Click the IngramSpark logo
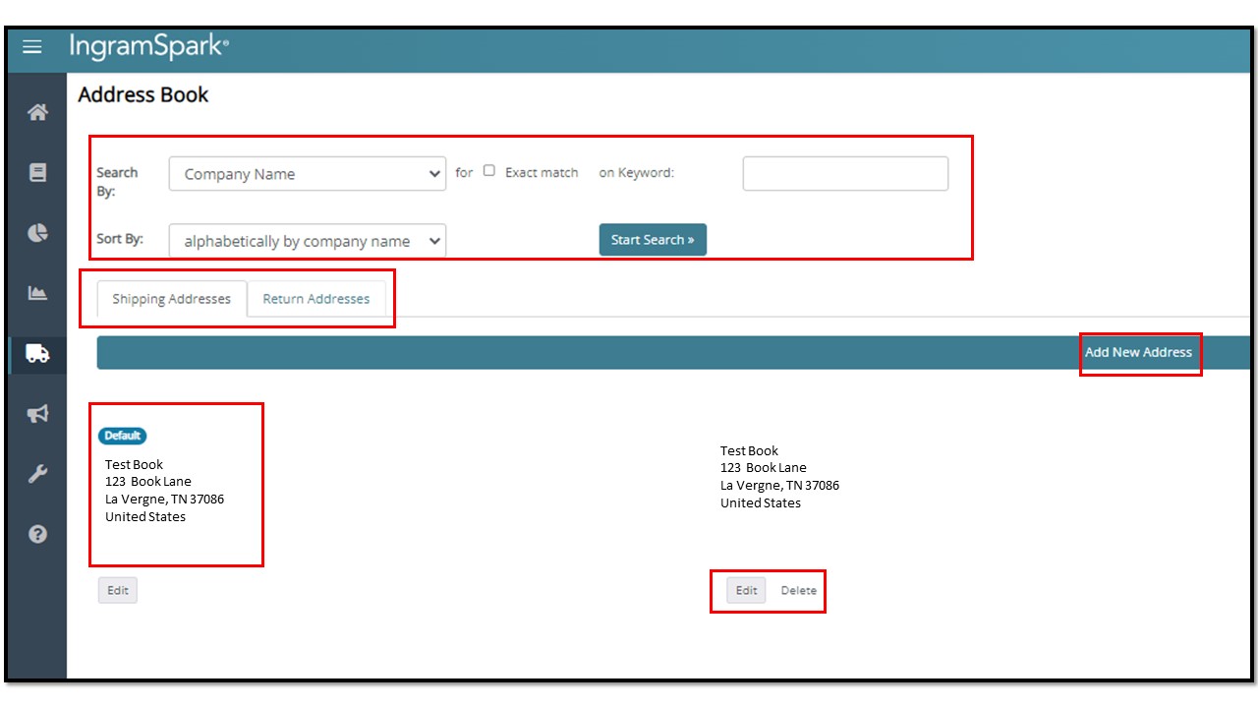Screen dimensions: 1258x708 pyautogui.click(x=148, y=46)
